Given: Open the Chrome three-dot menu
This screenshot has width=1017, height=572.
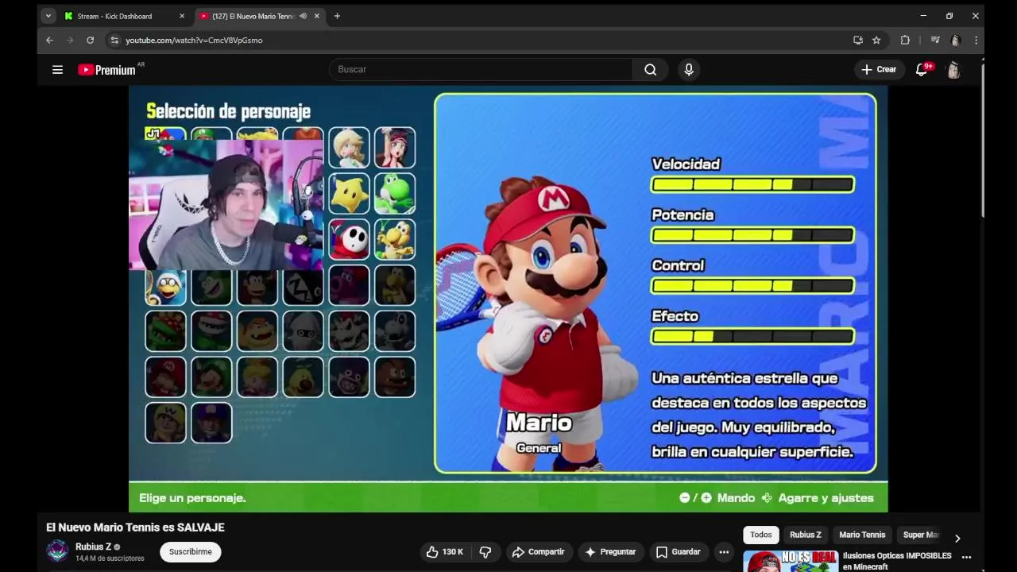Looking at the screenshot, I should [976, 40].
